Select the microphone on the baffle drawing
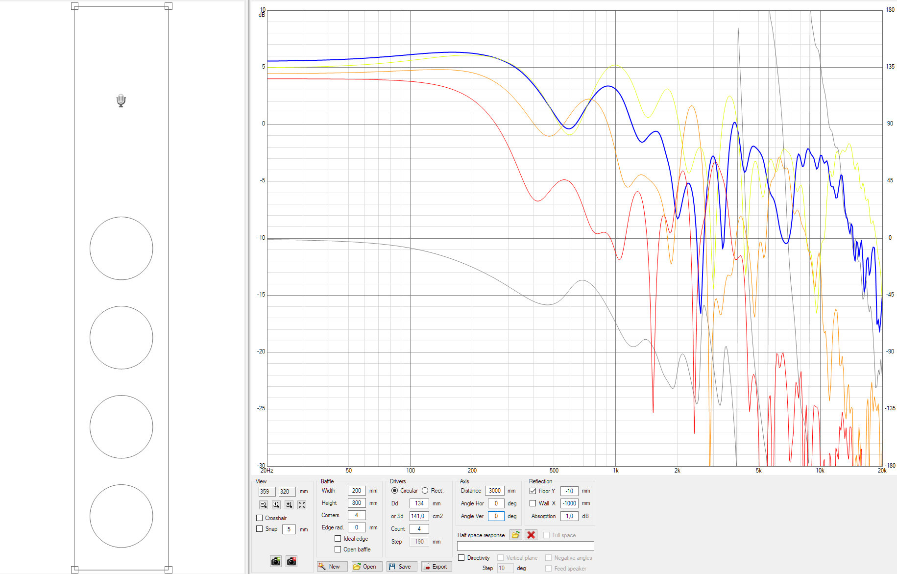The image size is (897, 574). point(121,101)
